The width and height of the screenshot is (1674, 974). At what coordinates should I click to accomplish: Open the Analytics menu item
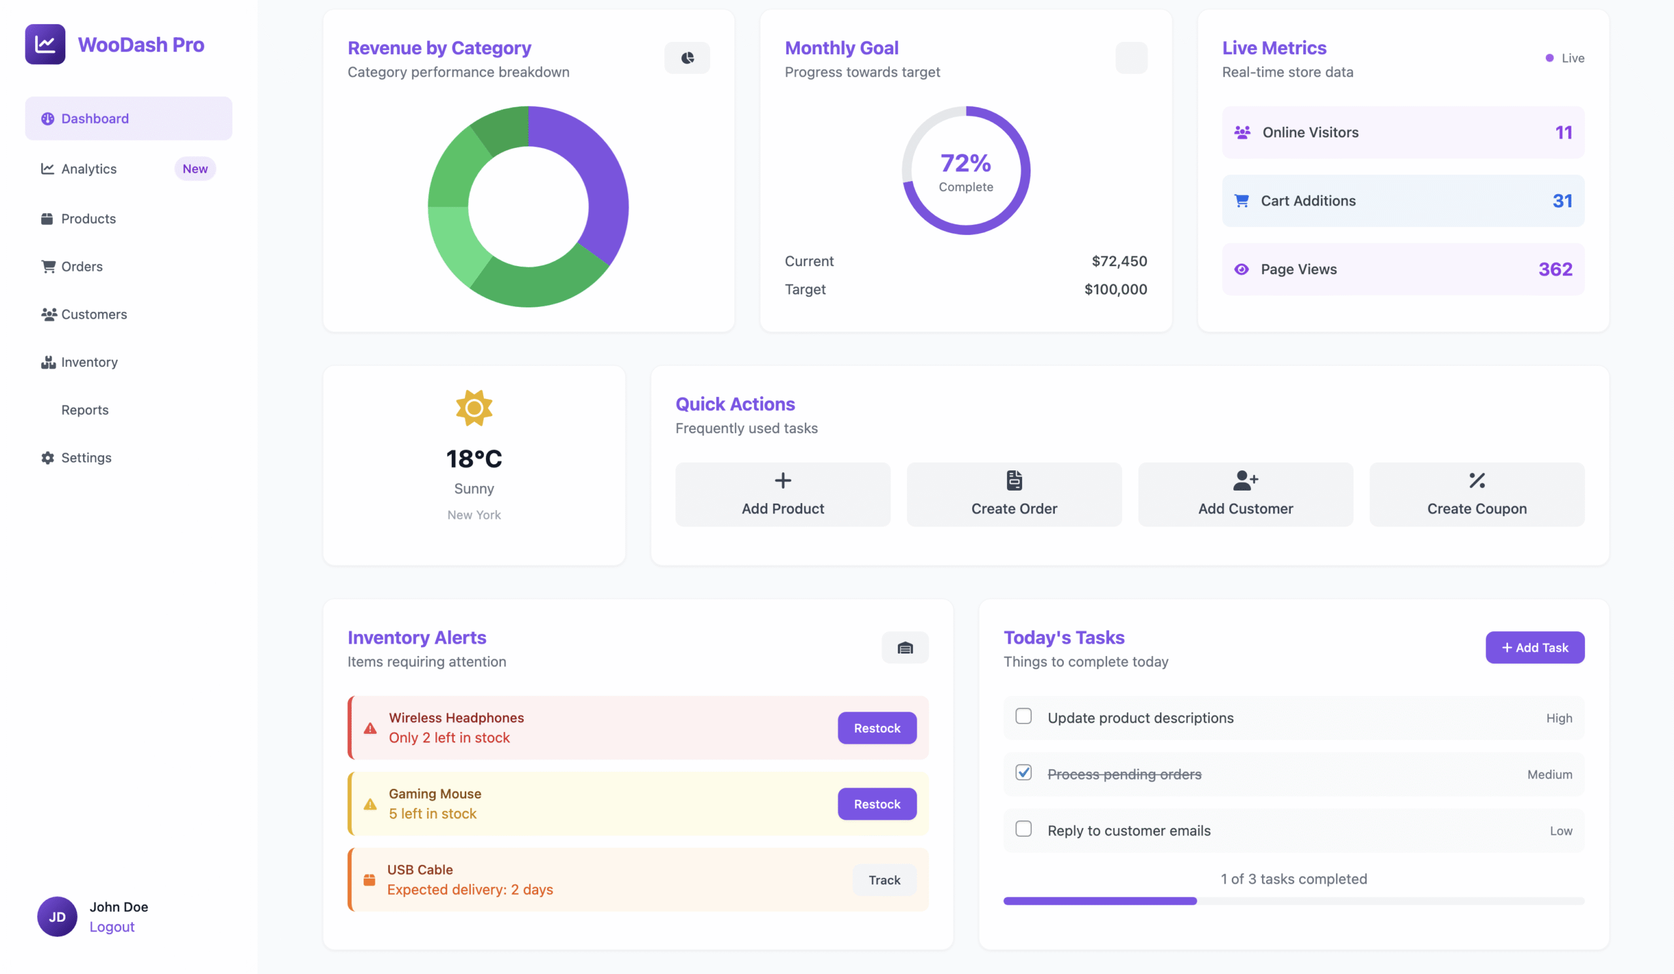(x=89, y=169)
